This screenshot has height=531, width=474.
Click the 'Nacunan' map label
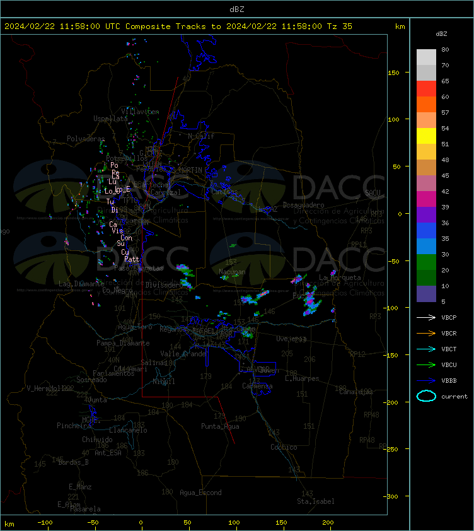pyautogui.click(x=232, y=272)
